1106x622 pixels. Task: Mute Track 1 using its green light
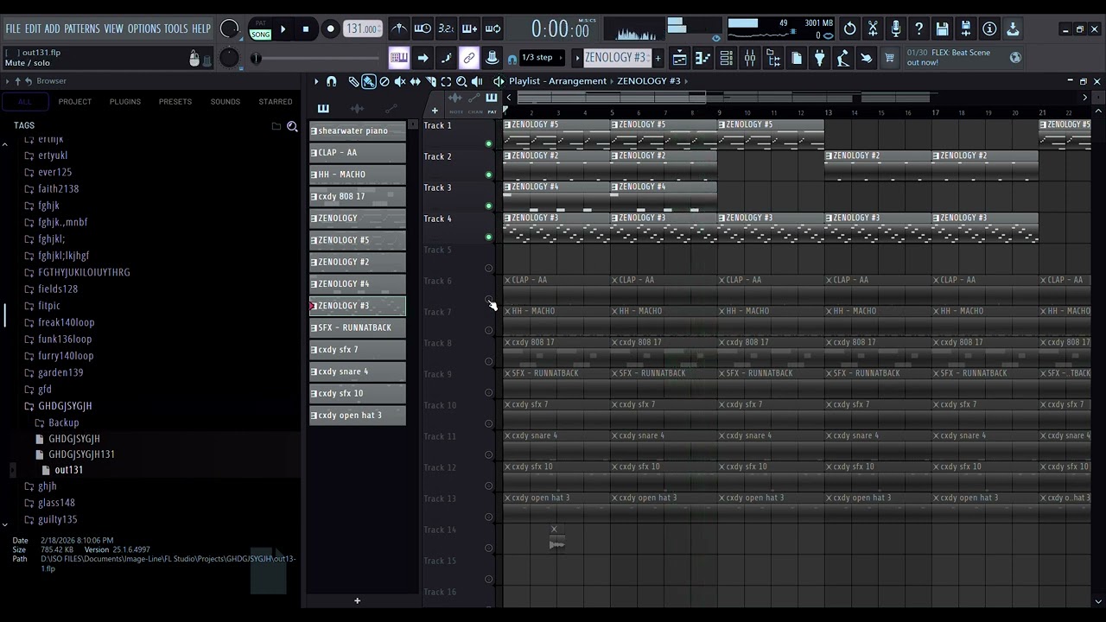pyautogui.click(x=488, y=143)
